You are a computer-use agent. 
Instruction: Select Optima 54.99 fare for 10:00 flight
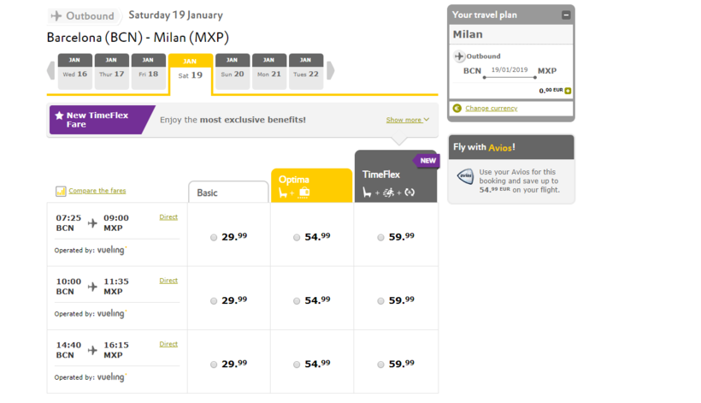point(297,301)
